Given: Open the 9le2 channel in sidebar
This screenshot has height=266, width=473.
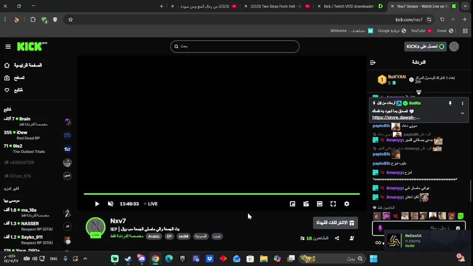Looking at the screenshot, I should (37, 149).
